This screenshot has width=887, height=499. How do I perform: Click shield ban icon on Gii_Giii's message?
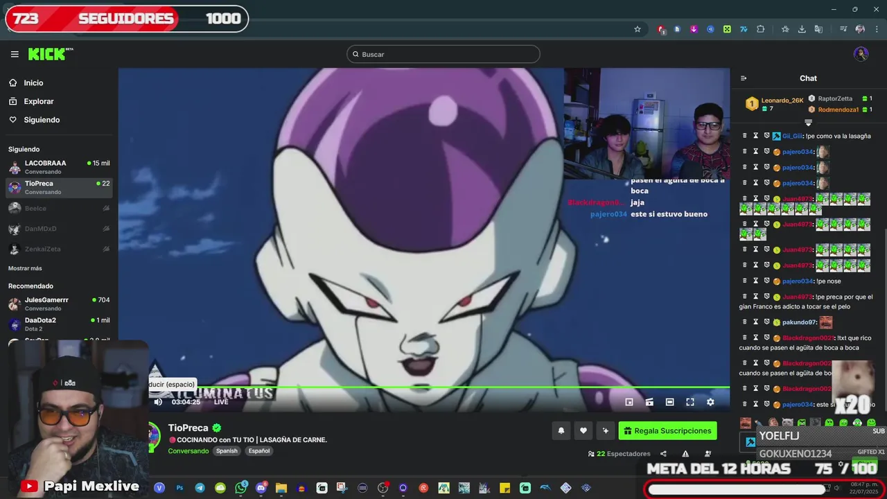[766, 136]
